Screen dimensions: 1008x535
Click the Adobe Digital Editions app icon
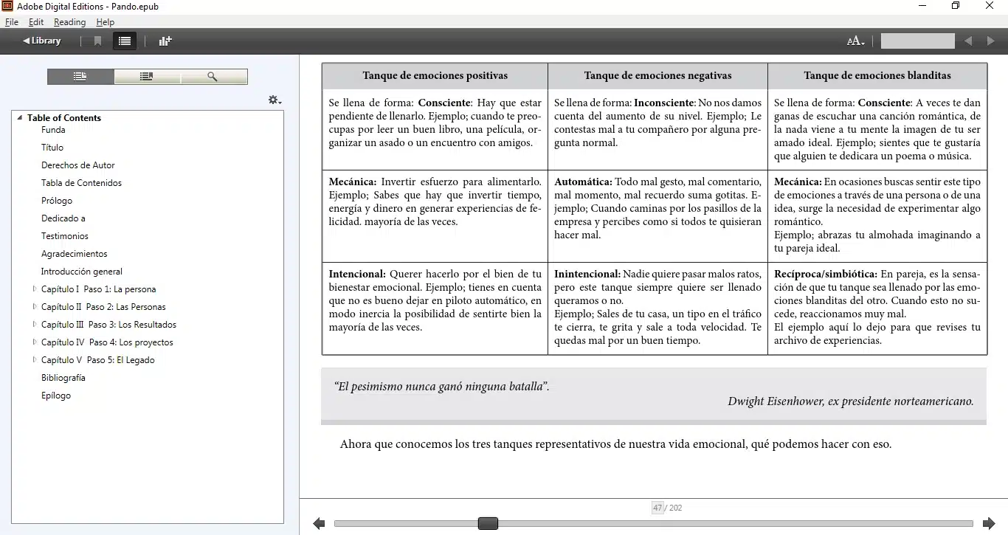pos(8,6)
